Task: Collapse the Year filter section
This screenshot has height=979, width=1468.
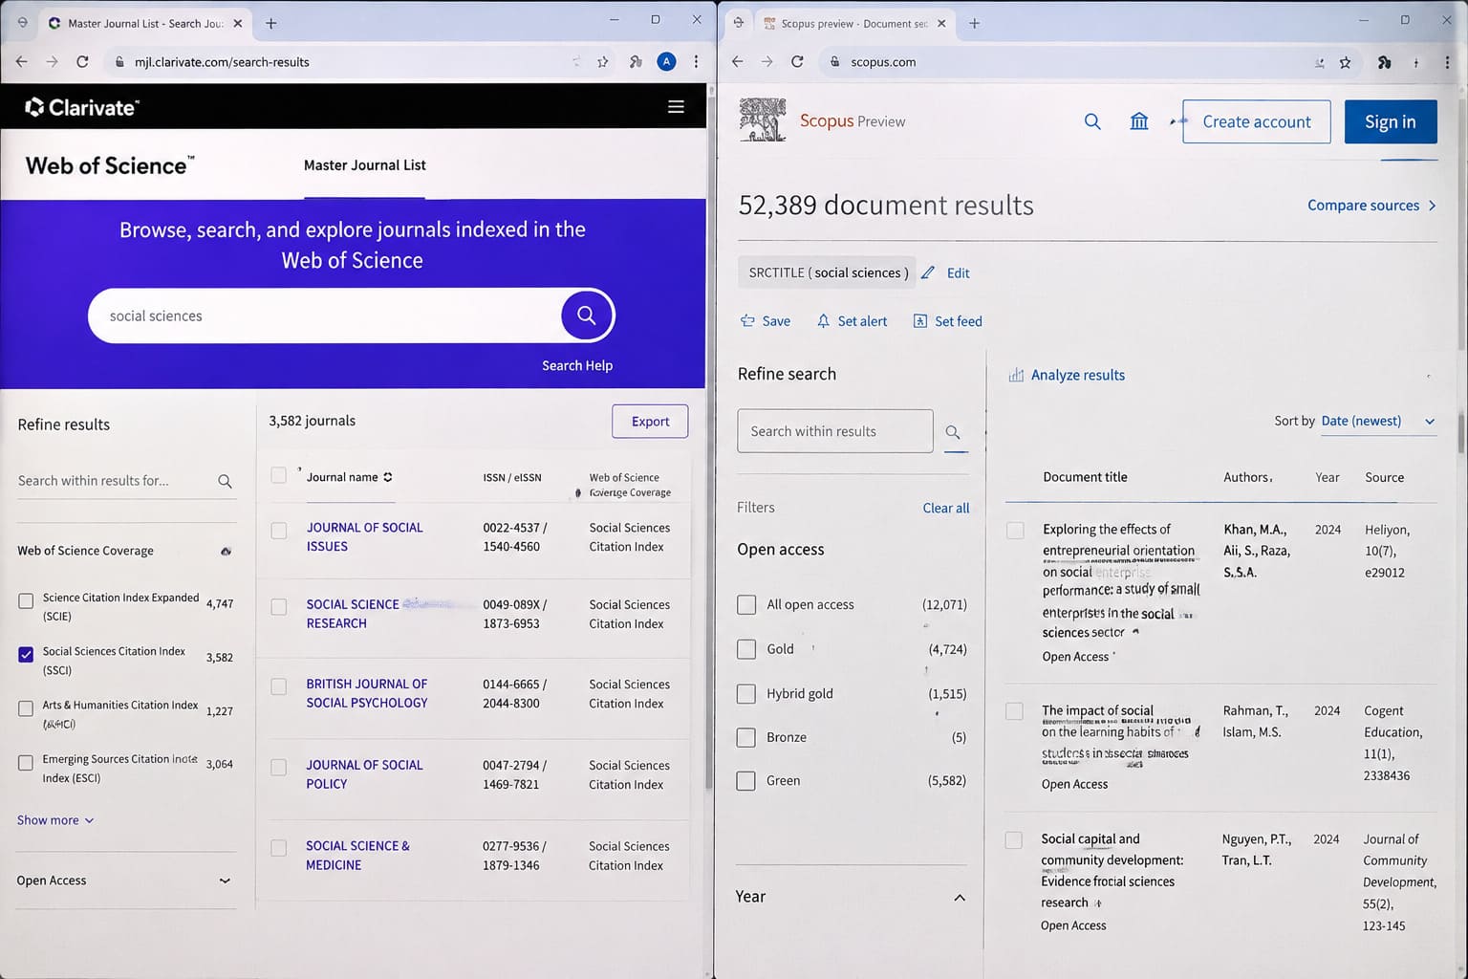Action: coord(960,897)
